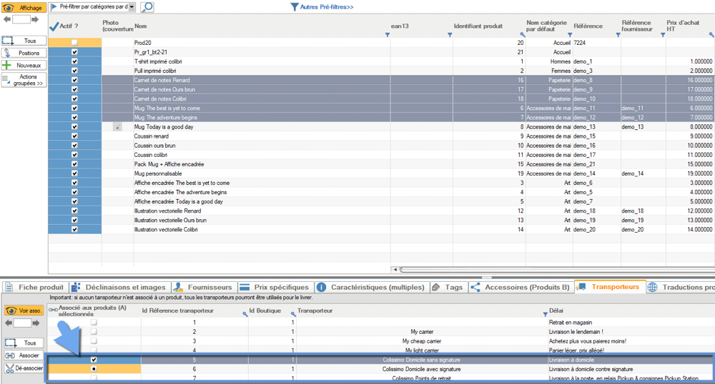Click the Nouveaux button
Viewport: 715px width, 384px height.
pos(24,65)
